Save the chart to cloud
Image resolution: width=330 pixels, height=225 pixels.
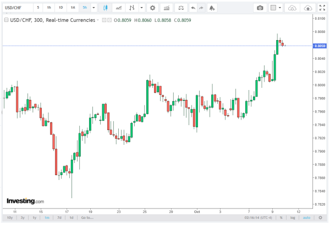coord(309,8)
